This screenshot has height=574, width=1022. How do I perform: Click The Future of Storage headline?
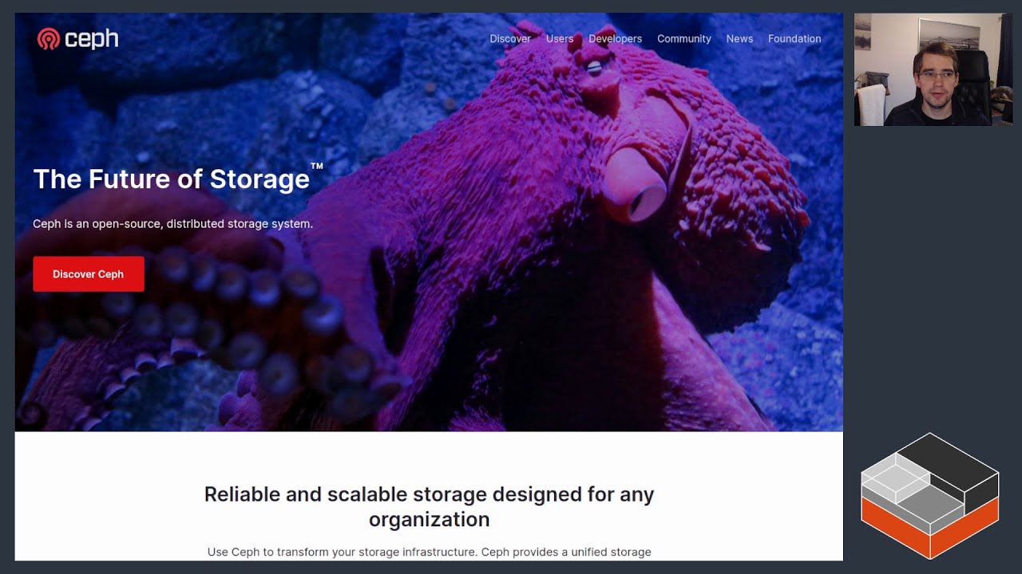tap(171, 179)
